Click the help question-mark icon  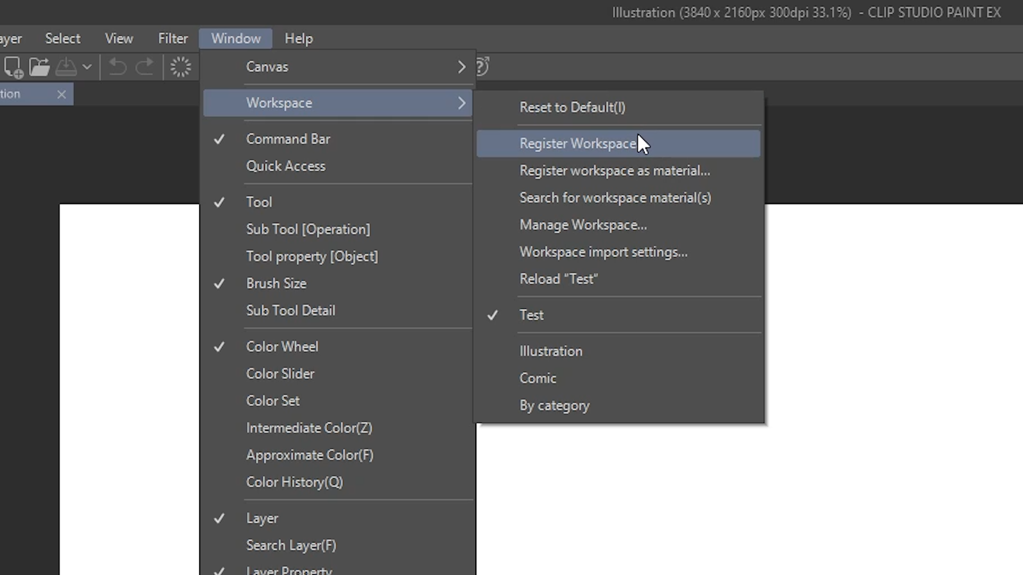coord(482,67)
